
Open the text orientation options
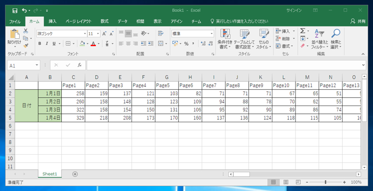(145, 33)
